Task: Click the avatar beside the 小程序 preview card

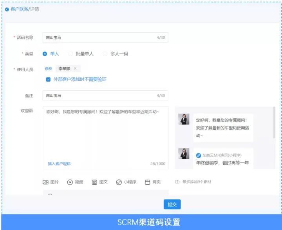Action: pos(184,153)
